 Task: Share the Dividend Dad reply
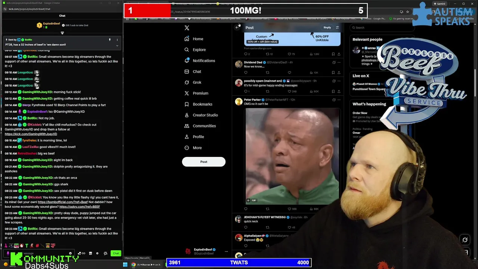(x=339, y=72)
